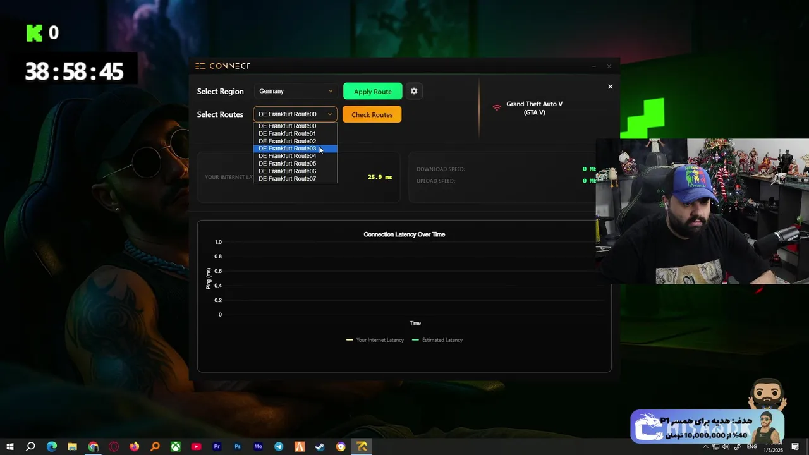
Task: Open the orange road-logo app in the taskbar
Action: (300, 447)
